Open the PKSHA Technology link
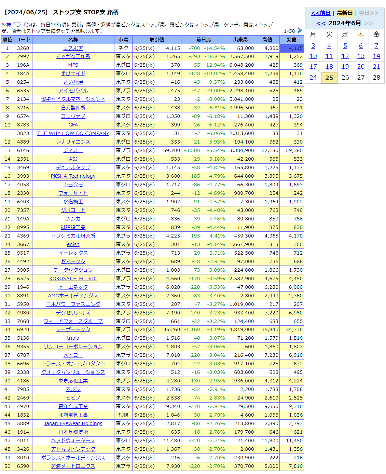 (x=73, y=176)
